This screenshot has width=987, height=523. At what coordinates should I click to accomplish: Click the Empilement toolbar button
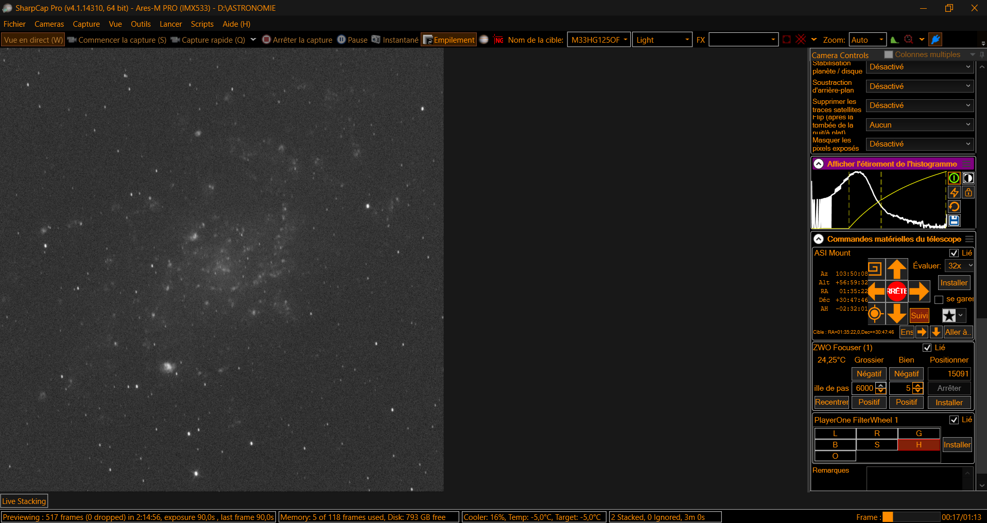(x=448, y=40)
